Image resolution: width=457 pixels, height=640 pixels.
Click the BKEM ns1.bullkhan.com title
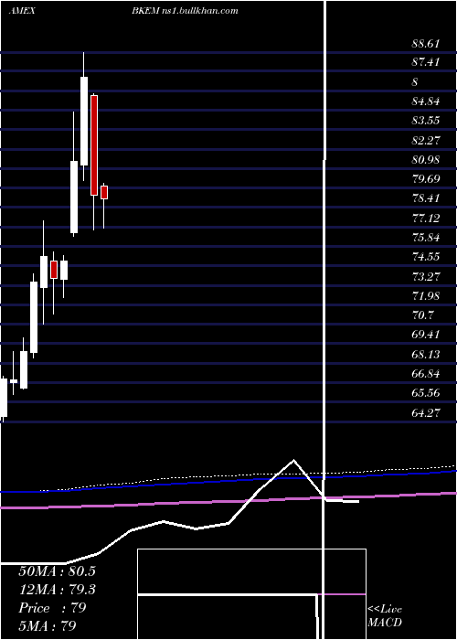coord(185,11)
